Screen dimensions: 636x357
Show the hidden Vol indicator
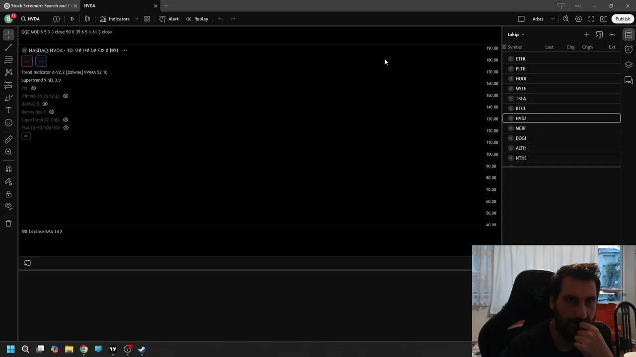pyautogui.click(x=33, y=88)
